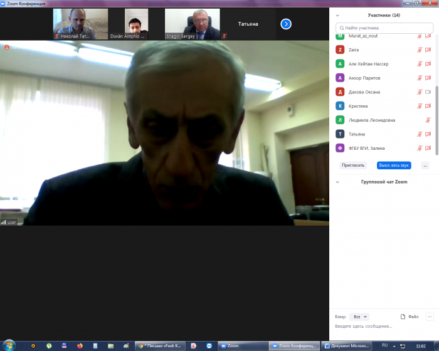This screenshot has height=351, width=439.
Task: Collapse the Участники participants panel
Action: [x=338, y=15]
